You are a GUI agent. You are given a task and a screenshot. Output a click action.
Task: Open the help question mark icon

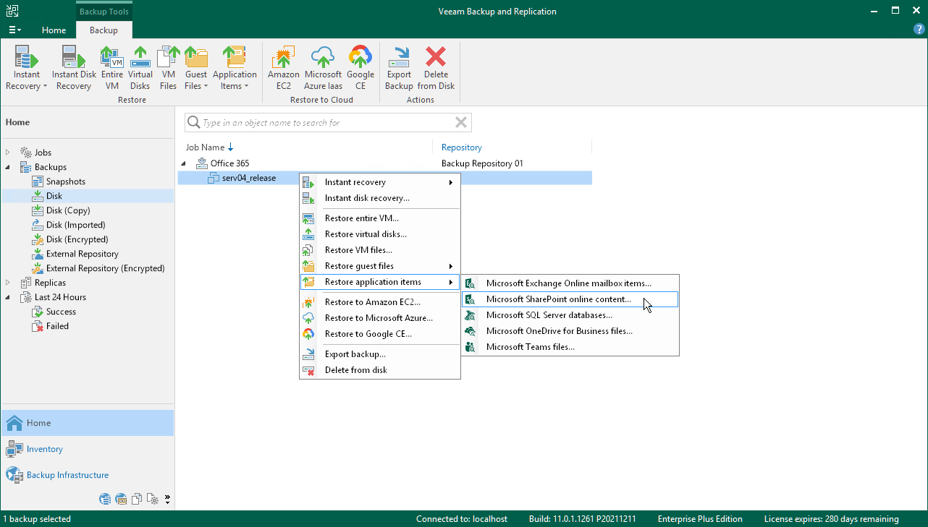tap(919, 30)
